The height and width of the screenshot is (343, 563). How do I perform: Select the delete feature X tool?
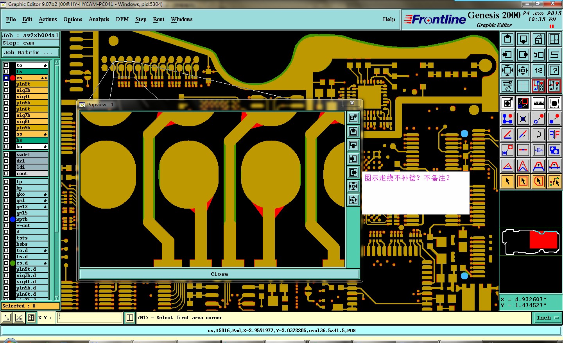(523, 119)
